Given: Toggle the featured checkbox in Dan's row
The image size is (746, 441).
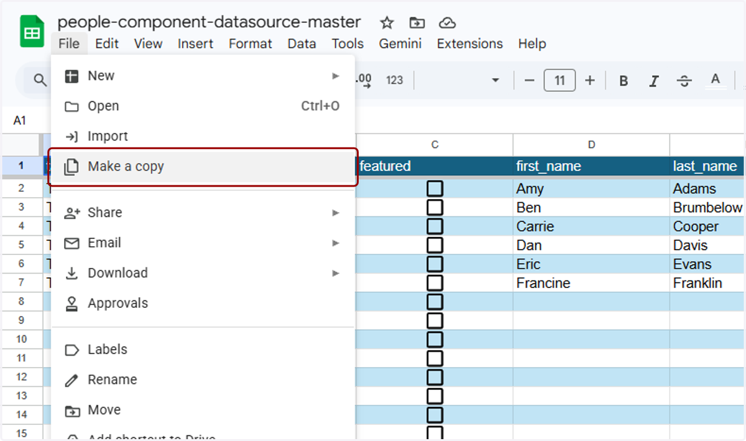Looking at the screenshot, I should 435,245.
